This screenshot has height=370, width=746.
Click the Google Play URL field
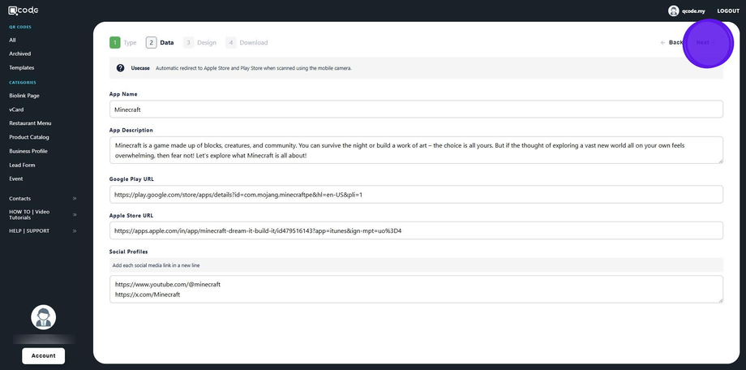coord(416,195)
